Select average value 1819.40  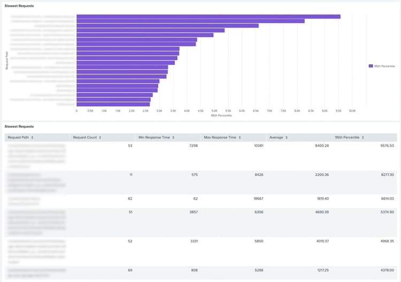323,199
